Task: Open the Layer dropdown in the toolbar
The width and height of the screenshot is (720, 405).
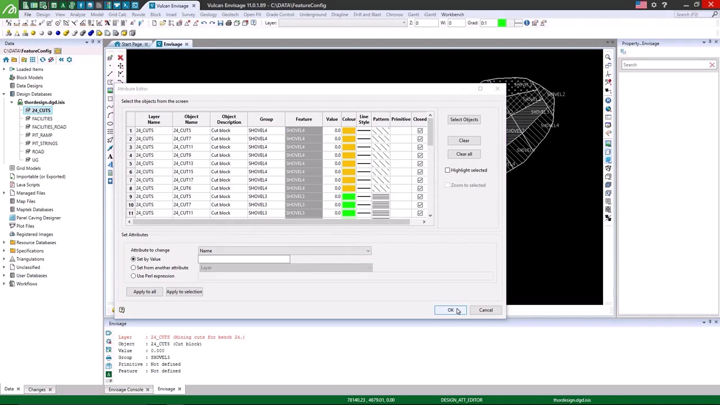Action: (x=403, y=23)
